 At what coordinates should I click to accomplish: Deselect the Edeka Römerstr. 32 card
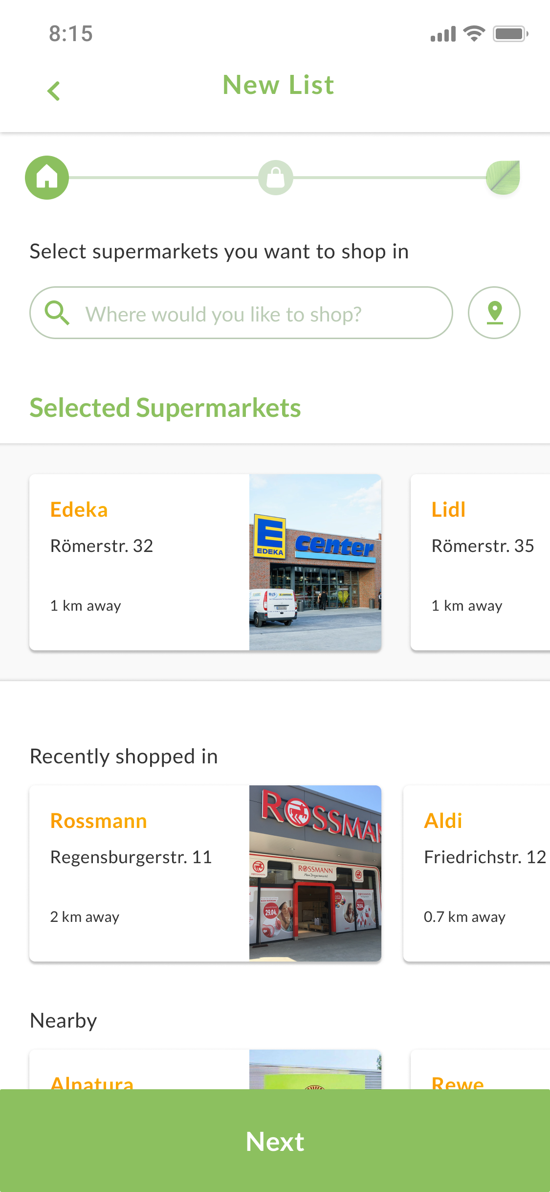[x=205, y=562]
